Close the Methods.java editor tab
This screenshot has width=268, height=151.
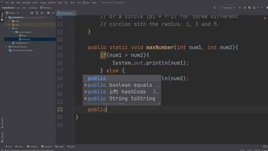click(x=75, y=13)
